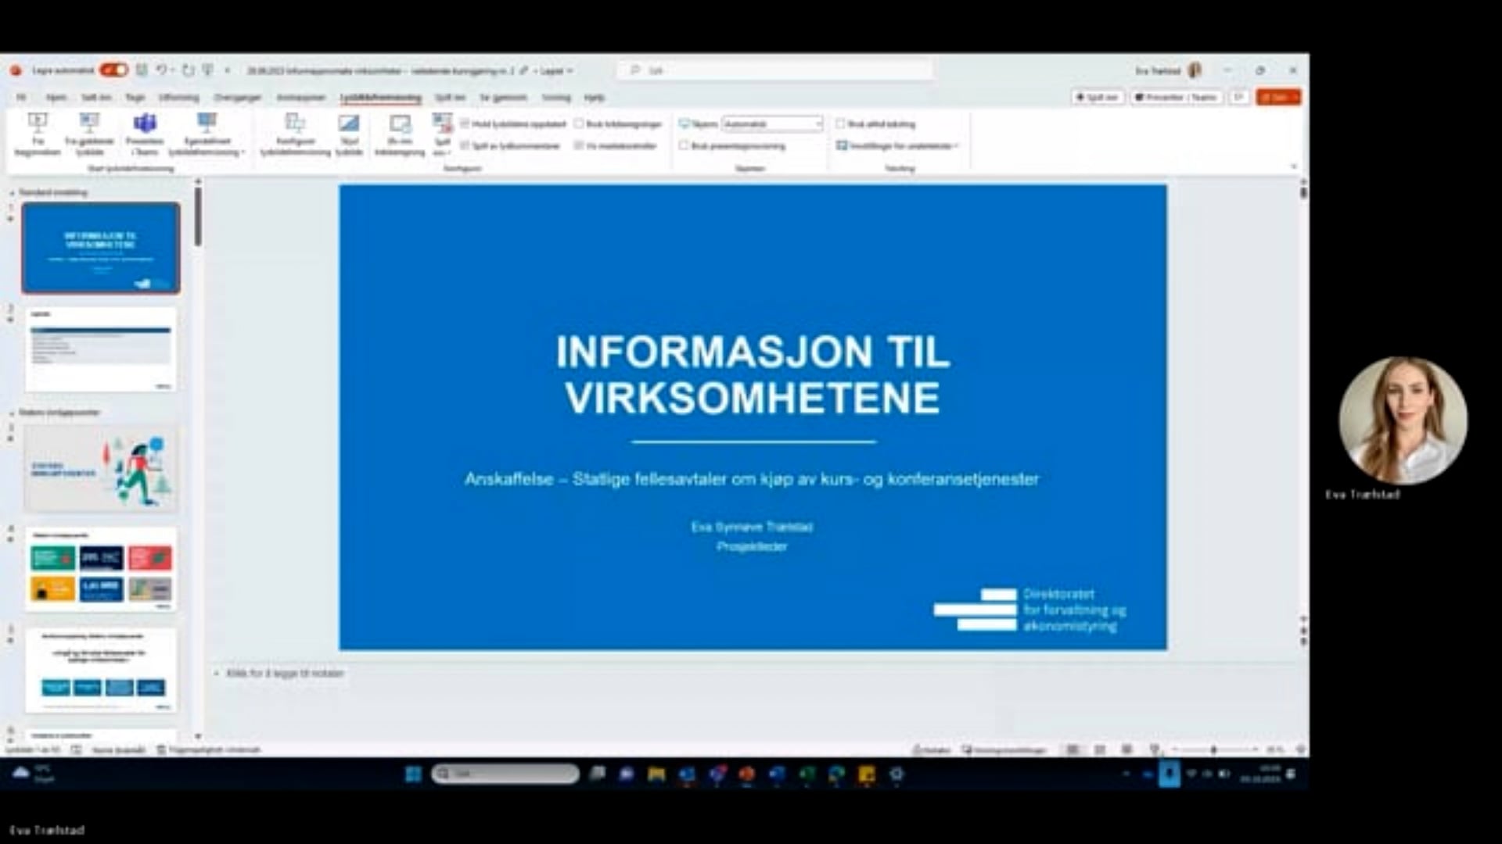The height and width of the screenshot is (844, 1502).
Task: Toggle Bruk presentasjonsvisning checkbox
Action: [x=684, y=145]
